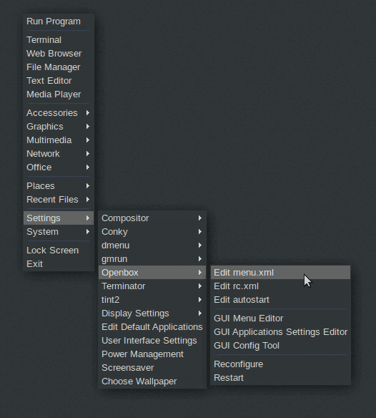Launch GUI Config Tool
Image resolution: width=376 pixels, height=418 pixels.
[x=280, y=346]
